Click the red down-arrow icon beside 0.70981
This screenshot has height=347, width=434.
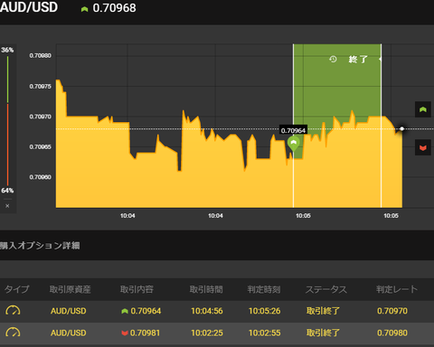pos(125,333)
